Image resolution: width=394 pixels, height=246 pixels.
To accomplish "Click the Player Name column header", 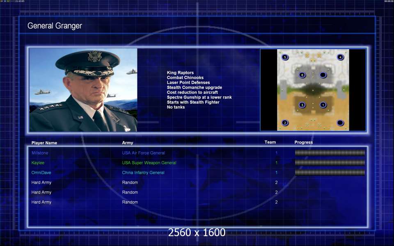I will pos(44,143).
